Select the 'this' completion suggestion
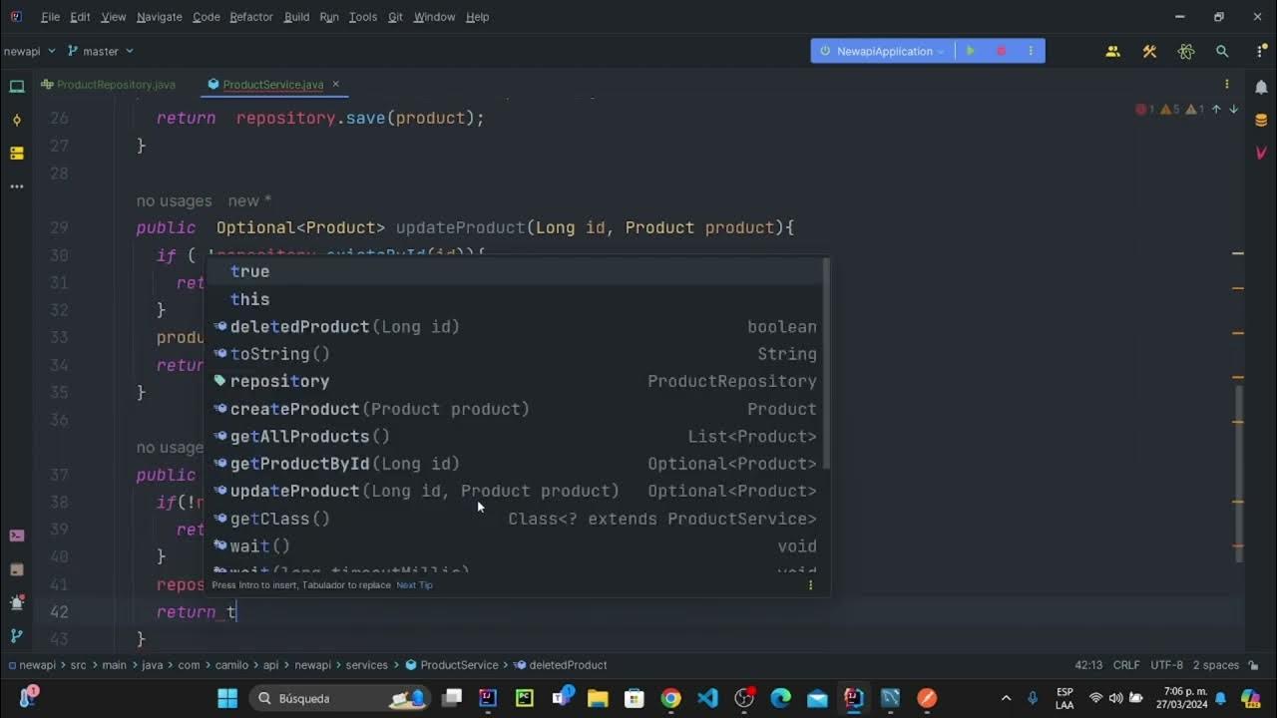Image resolution: width=1277 pixels, height=718 pixels. tap(517, 299)
